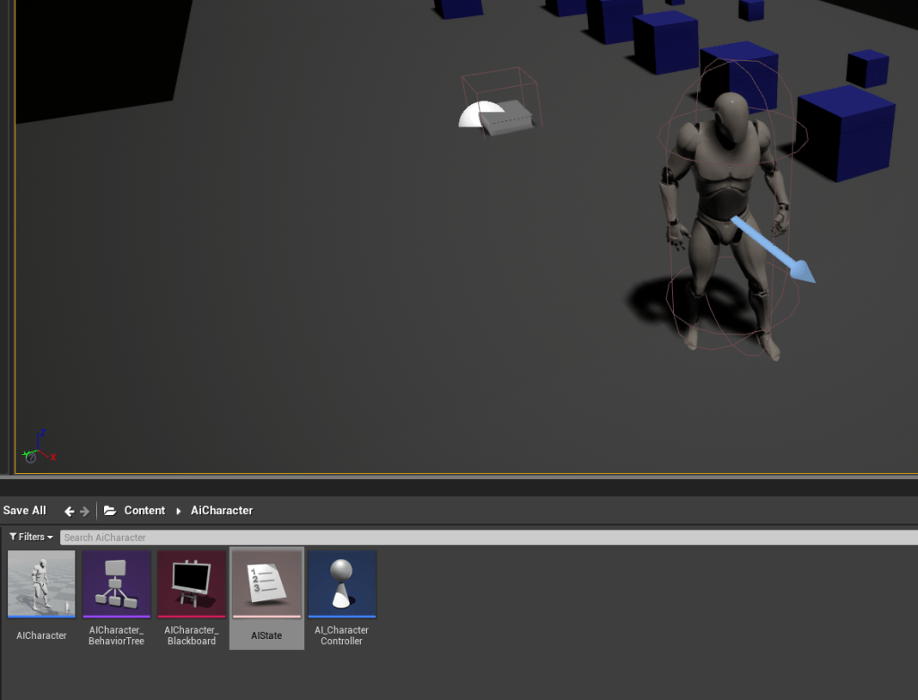Select the large blue cube right of character
This screenshot has width=918, height=700.
coord(844,132)
